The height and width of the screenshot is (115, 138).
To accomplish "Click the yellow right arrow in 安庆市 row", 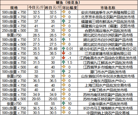I will coord(64,12).
